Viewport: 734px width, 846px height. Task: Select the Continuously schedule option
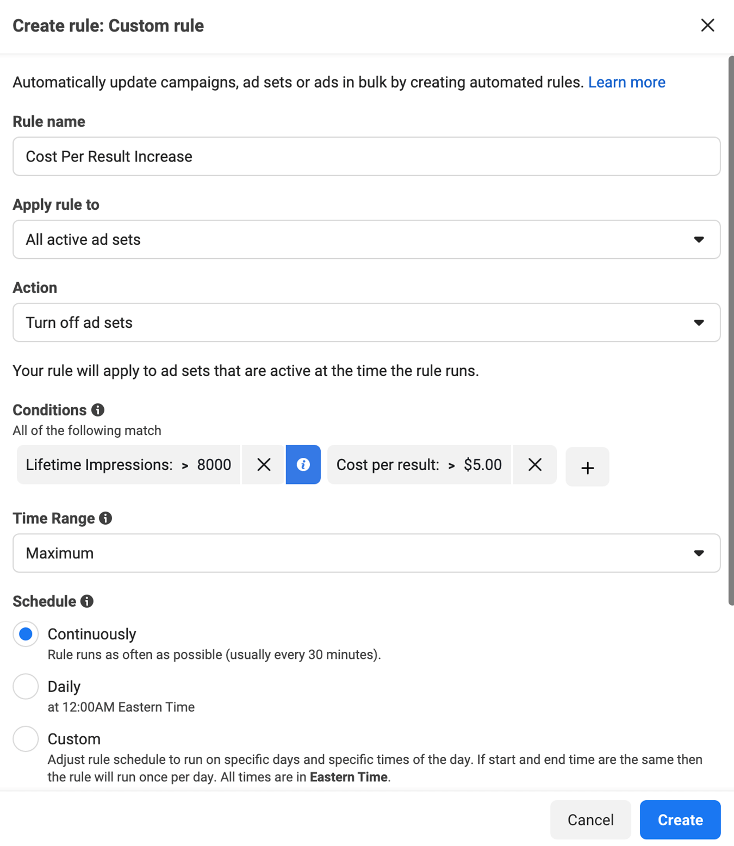click(x=26, y=634)
